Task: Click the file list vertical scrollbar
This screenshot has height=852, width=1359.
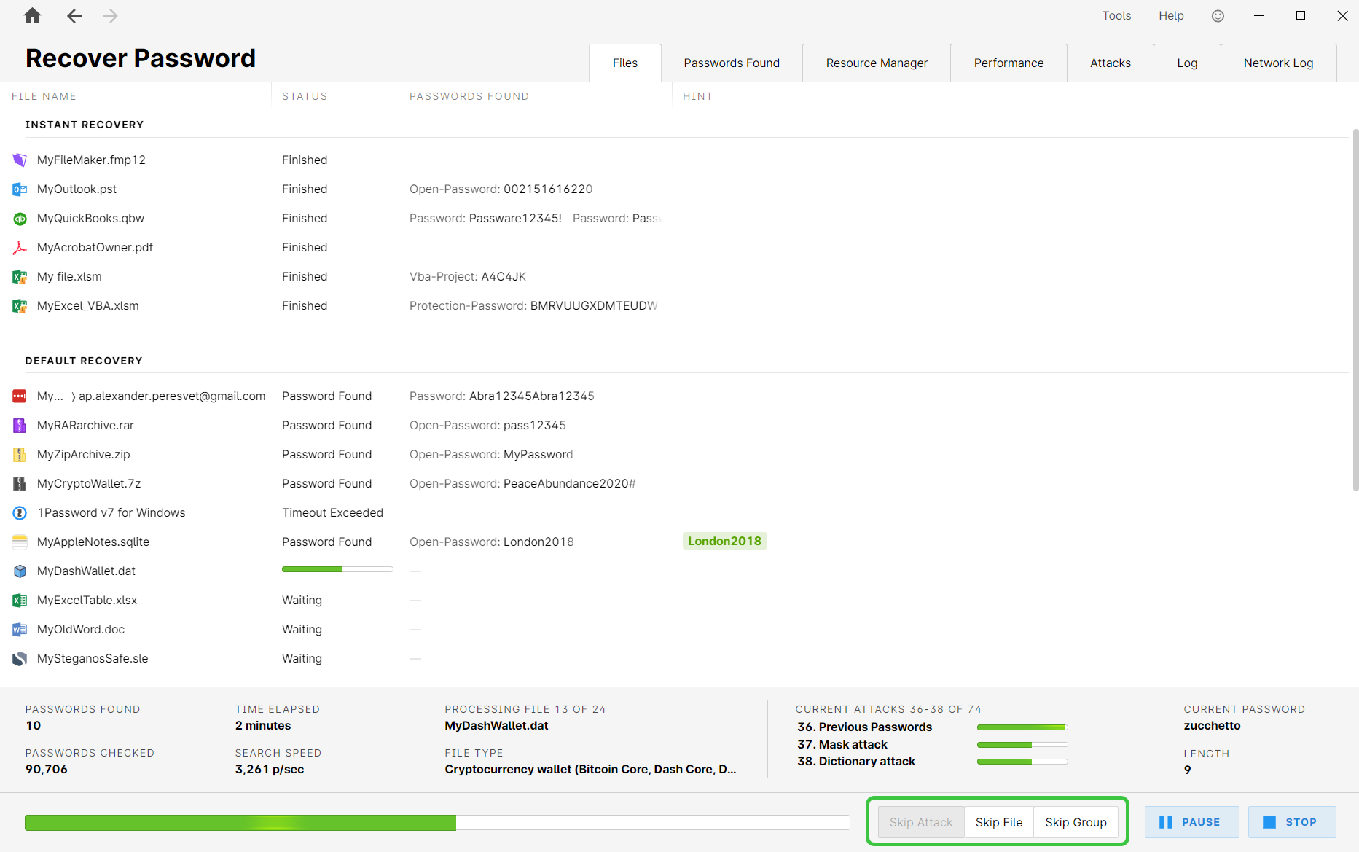Action: [1355, 310]
